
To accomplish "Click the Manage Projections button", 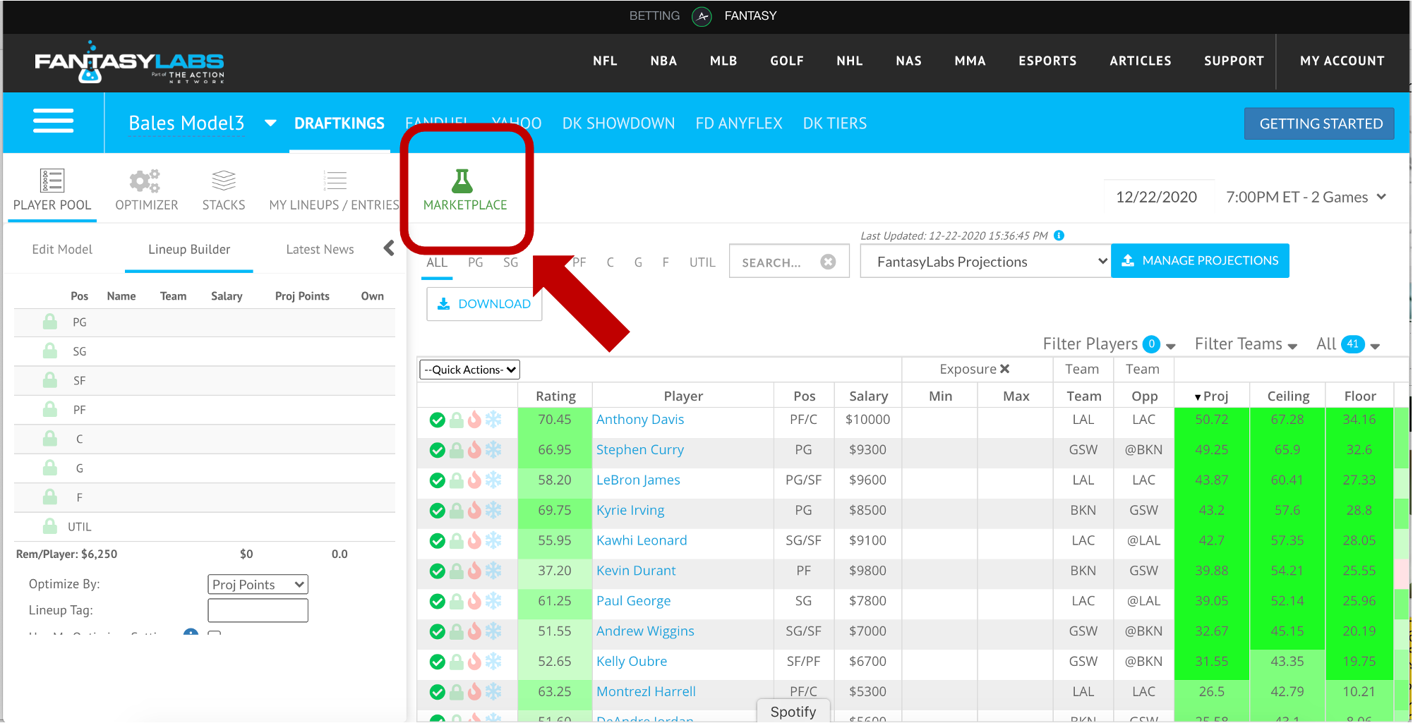I will tap(1200, 261).
